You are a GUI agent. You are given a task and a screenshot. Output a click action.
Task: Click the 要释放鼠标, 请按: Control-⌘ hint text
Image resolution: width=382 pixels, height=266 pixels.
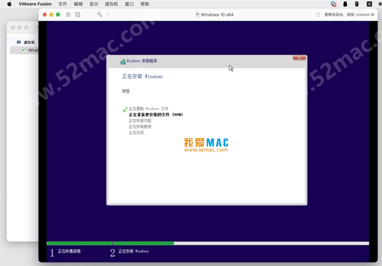click(x=349, y=15)
